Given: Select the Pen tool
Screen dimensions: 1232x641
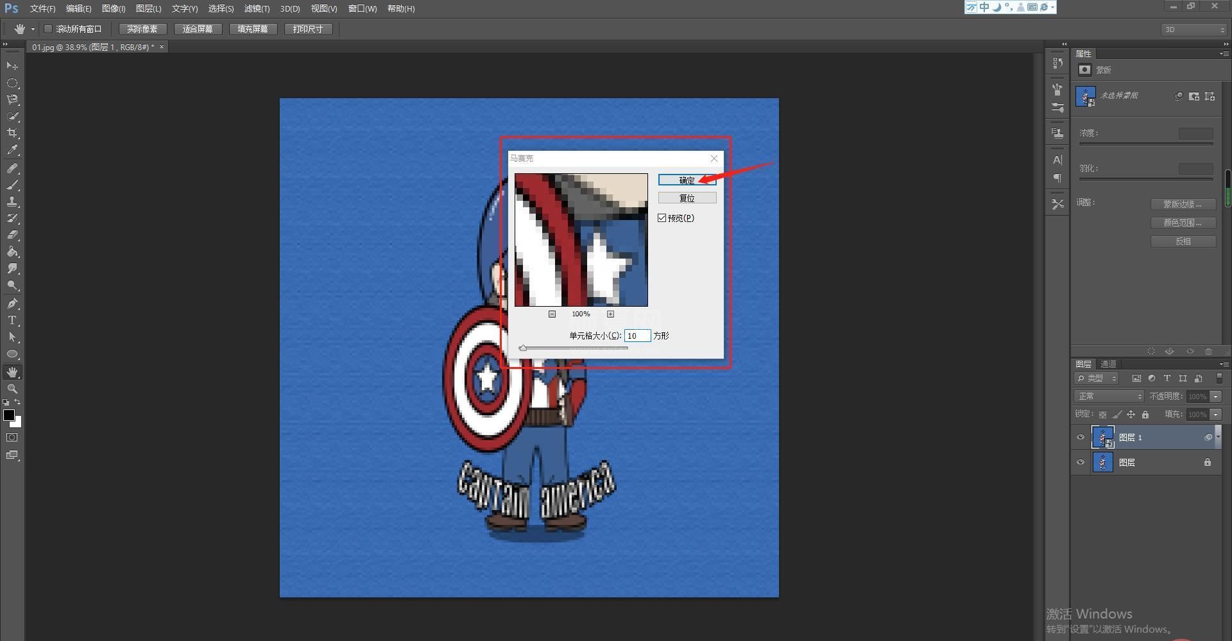Looking at the screenshot, I should tap(12, 303).
